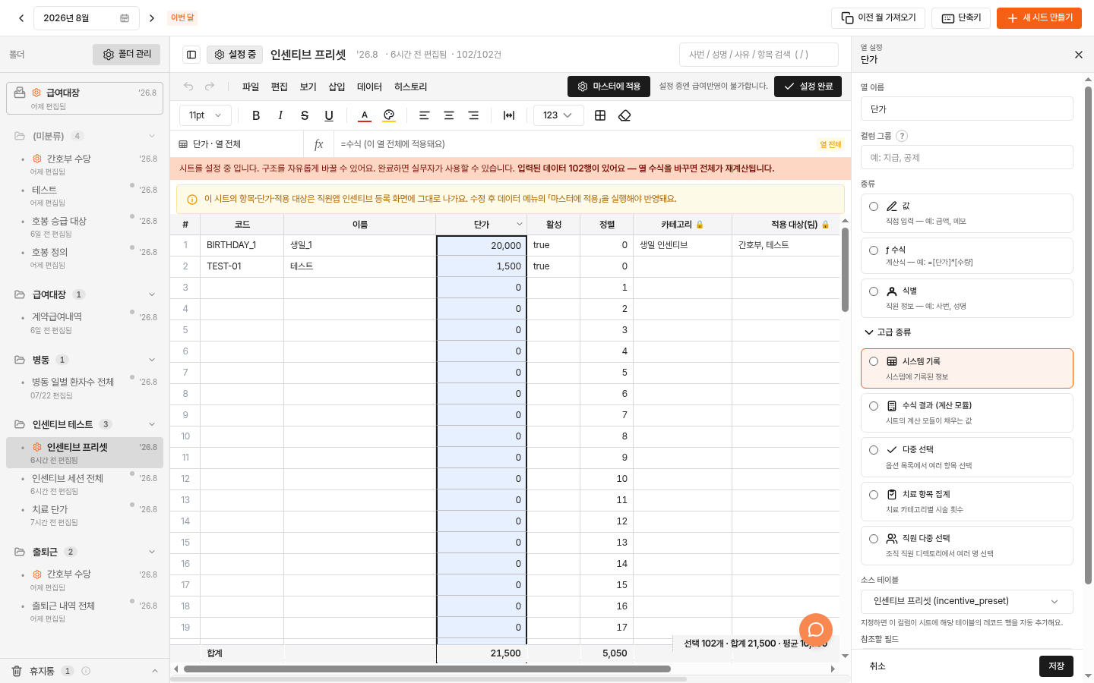The height and width of the screenshot is (683, 1094).
Task: Open the 소스 테이블 incentive_preset dropdown
Action: 967,601
